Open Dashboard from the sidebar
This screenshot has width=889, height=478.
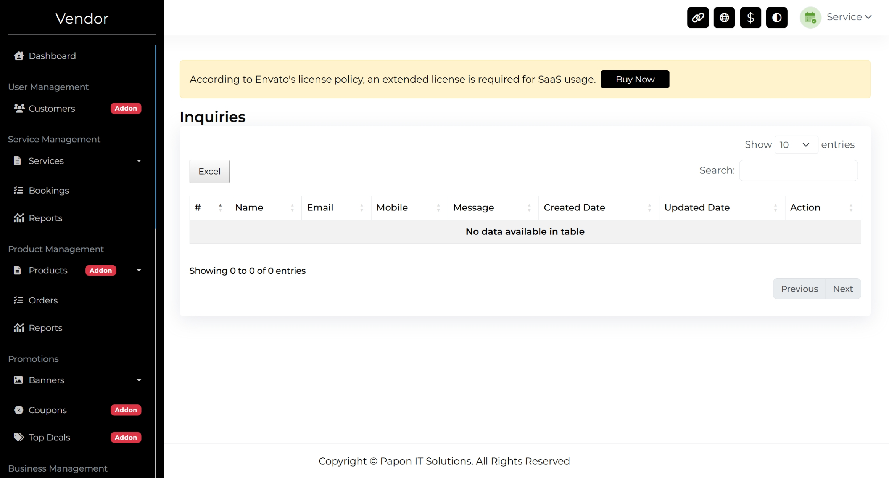coord(52,56)
